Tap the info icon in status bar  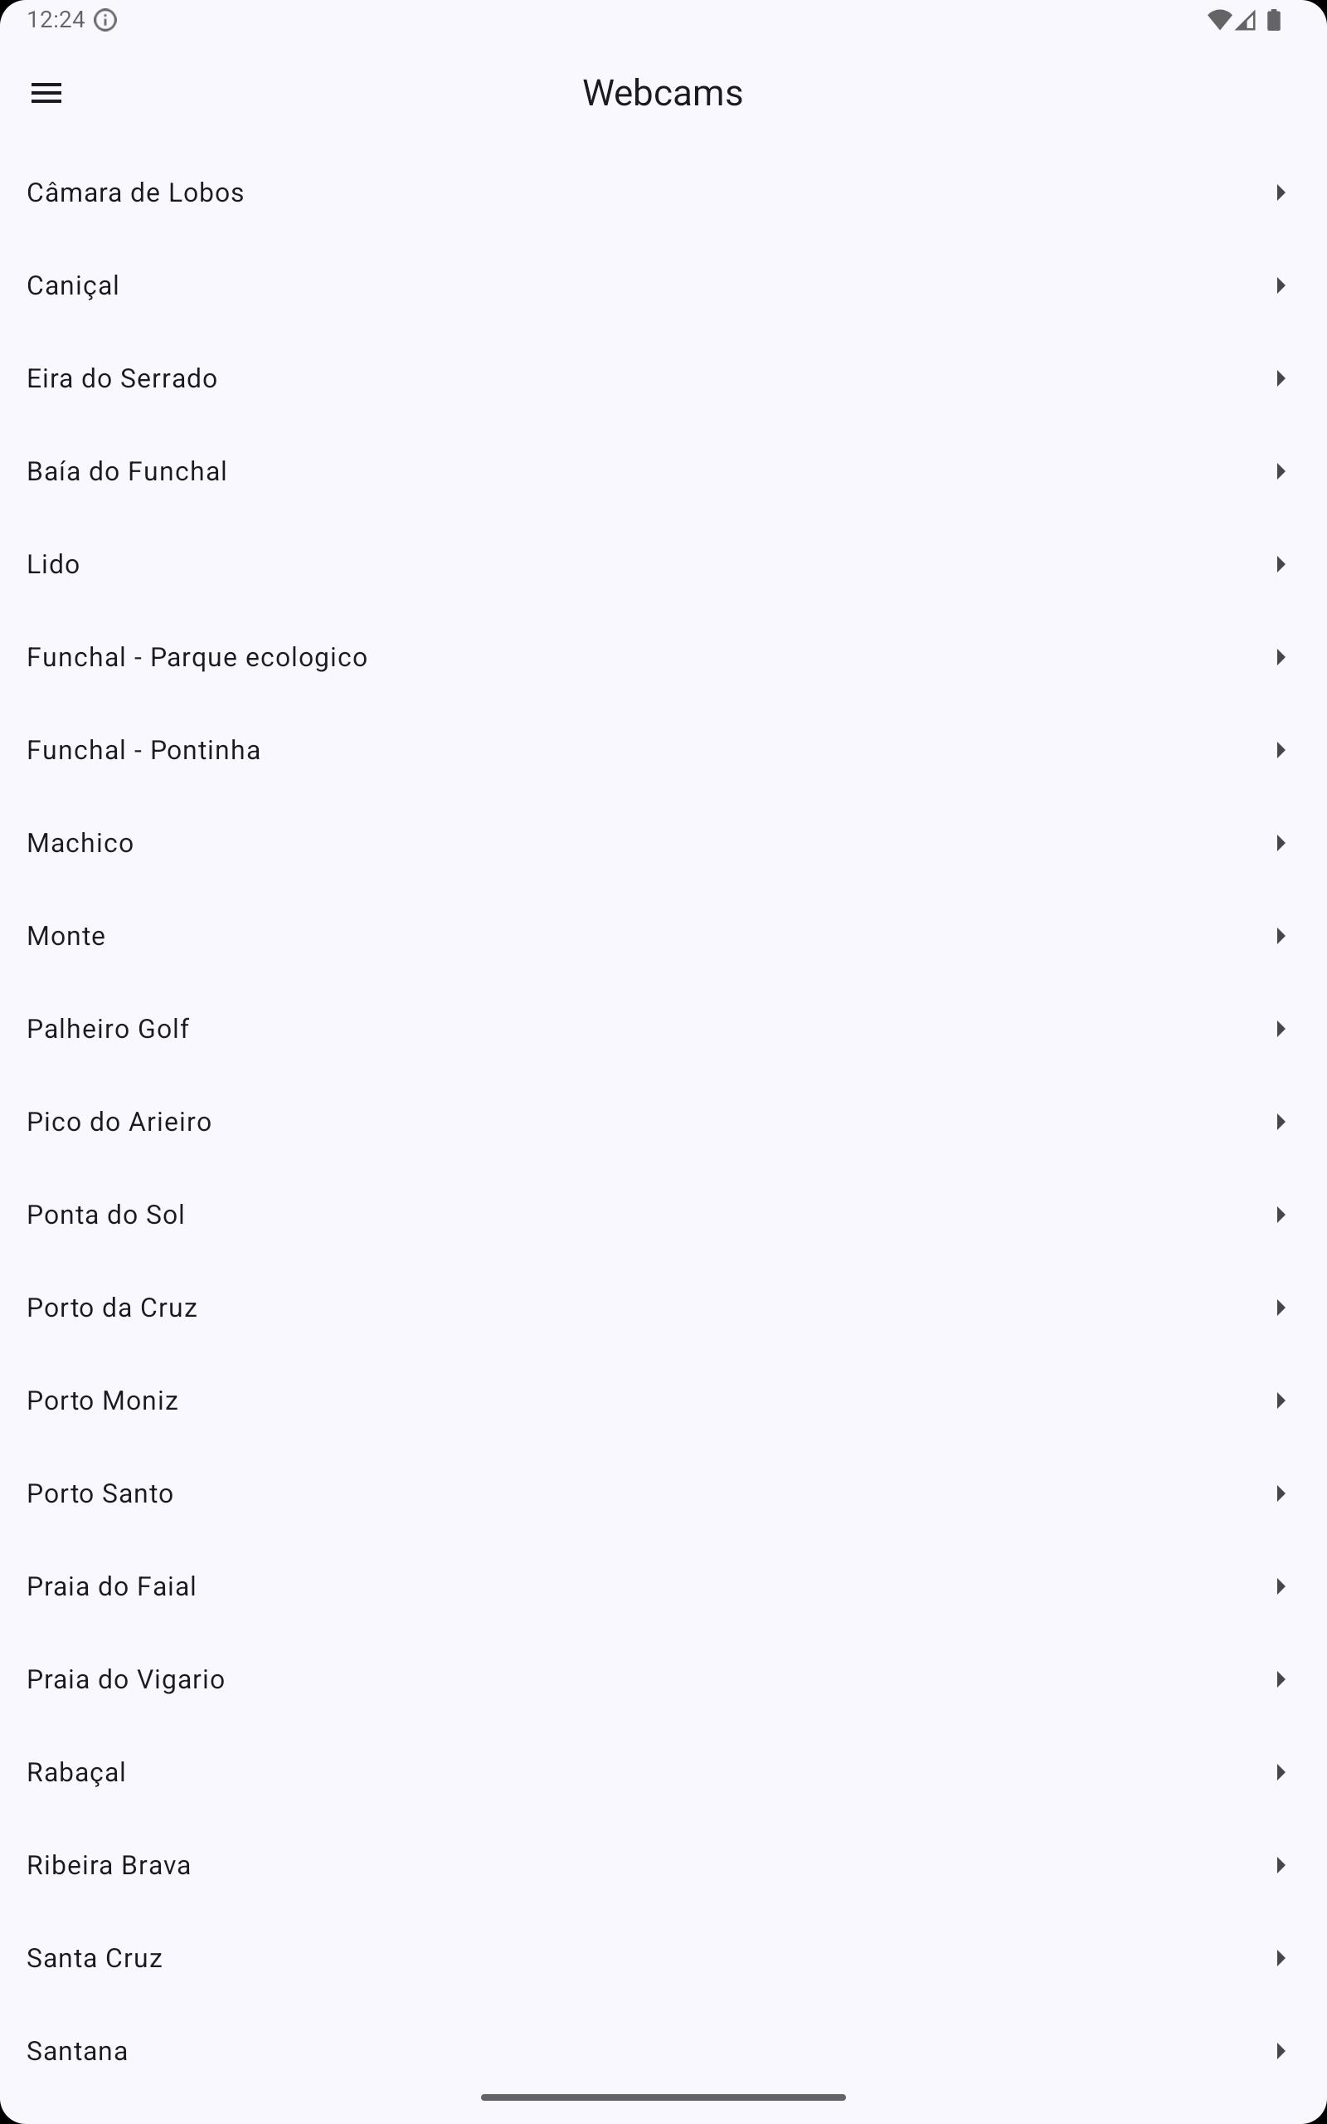click(x=105, y=19)
